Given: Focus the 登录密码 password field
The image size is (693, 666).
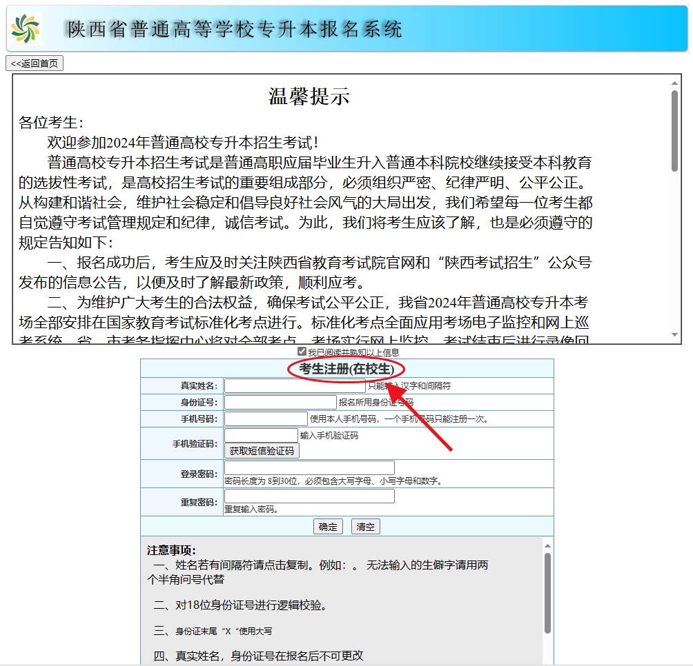Looking at the screenshot, I should coord(309,468).
